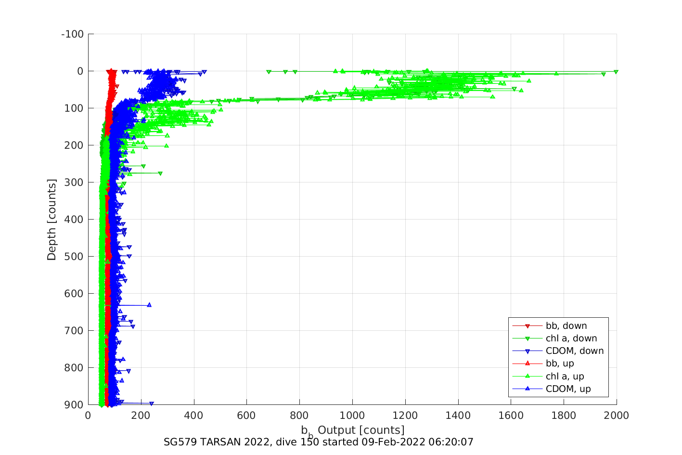Click the y-axis tick label 800
682x455 pixels.
(75, 368)
